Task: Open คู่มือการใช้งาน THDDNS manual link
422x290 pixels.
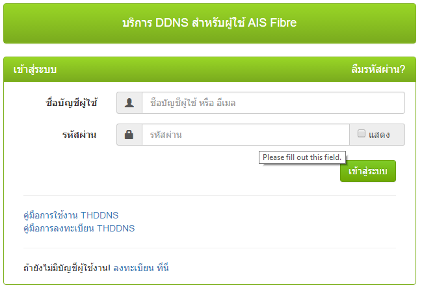Action: tap(71, 215)
